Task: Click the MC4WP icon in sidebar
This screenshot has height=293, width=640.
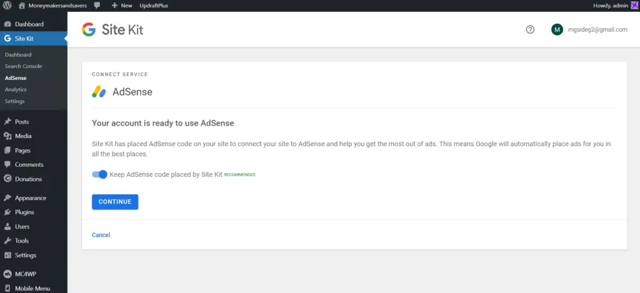Action: (x=7, y=274)
